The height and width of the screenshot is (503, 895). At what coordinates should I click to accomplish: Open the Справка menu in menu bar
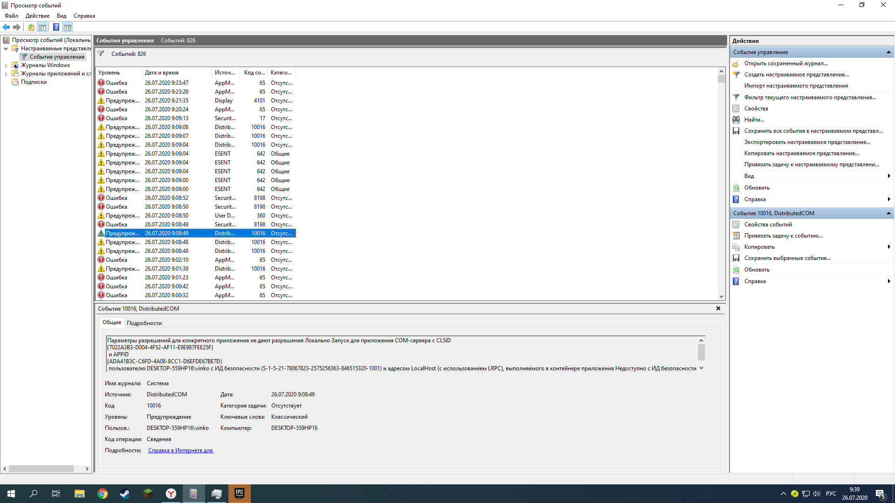pyautogui.click(x=84, y=16)
